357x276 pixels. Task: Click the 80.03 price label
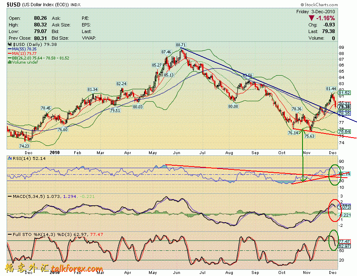pyautogui.click(x=138, y=107)
